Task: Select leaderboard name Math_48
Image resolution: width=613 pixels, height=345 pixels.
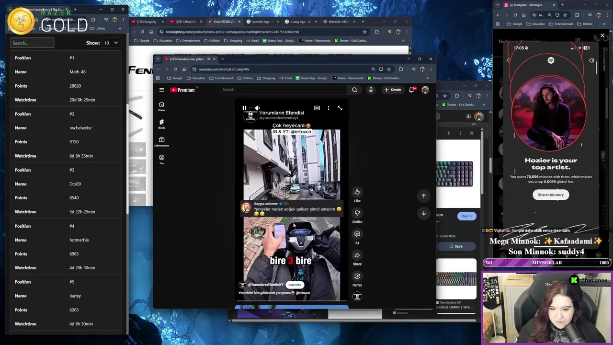Action: [x=78, y=72]
